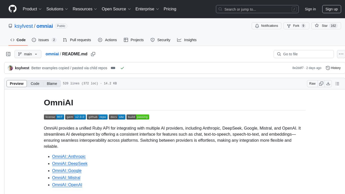Click the github repo badge

click(x=97, y=117)
